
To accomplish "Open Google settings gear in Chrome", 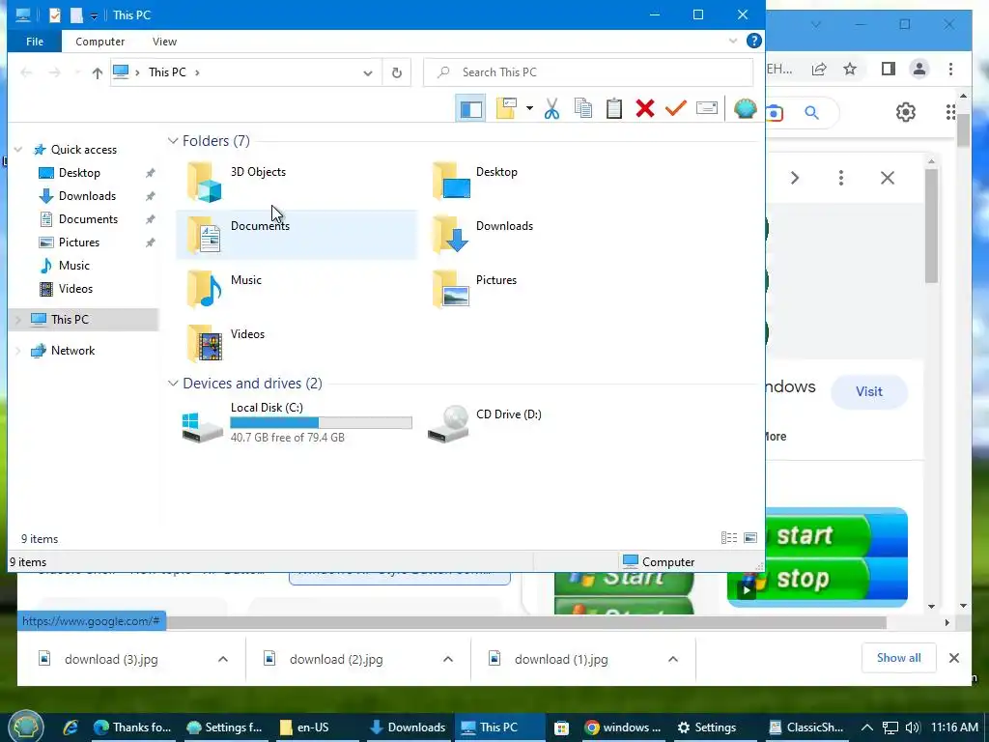I will (x=906, y=112).
